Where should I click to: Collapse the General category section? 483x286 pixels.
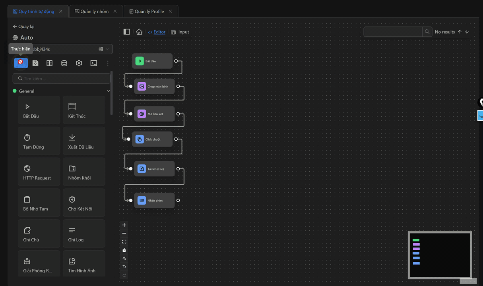pyautogui.click(x=108, y=91)
